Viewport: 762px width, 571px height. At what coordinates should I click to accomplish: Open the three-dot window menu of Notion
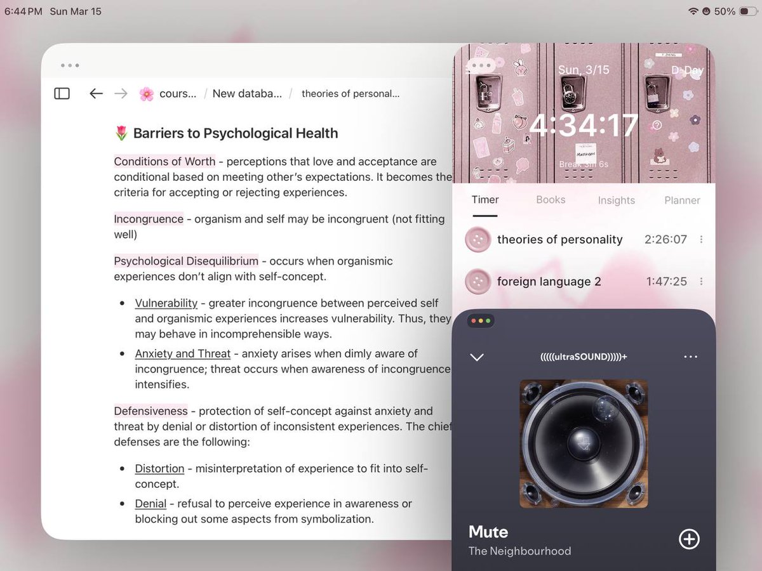70,65
